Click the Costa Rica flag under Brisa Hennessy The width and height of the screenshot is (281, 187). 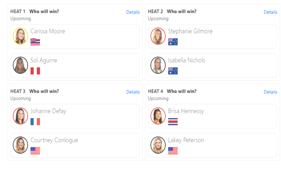click(x=173, y=122)
